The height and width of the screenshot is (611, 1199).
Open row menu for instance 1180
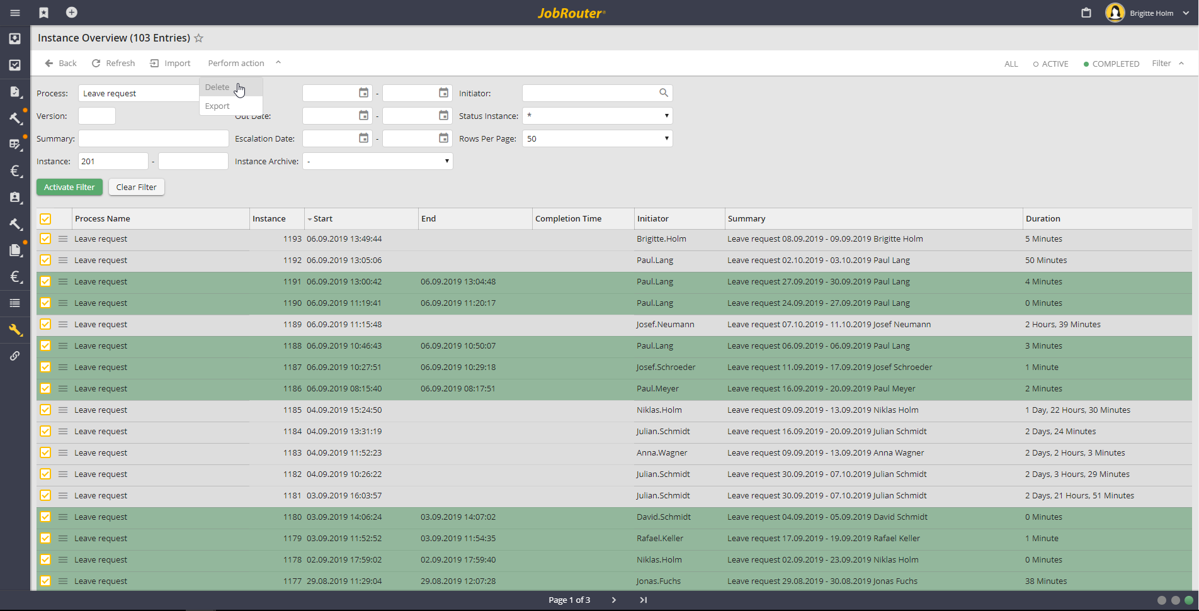coord(63,517)
